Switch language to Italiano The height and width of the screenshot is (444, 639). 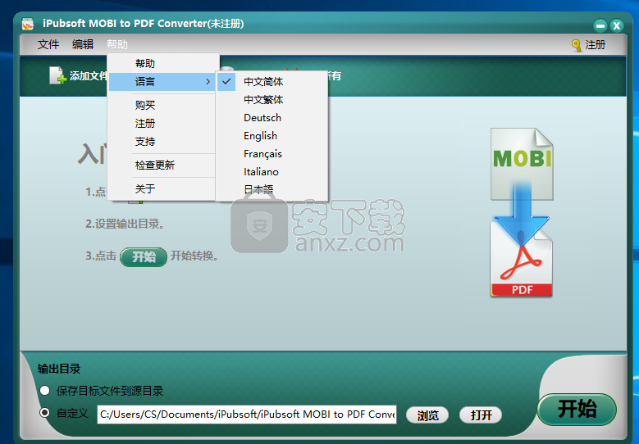click(272, 172)
